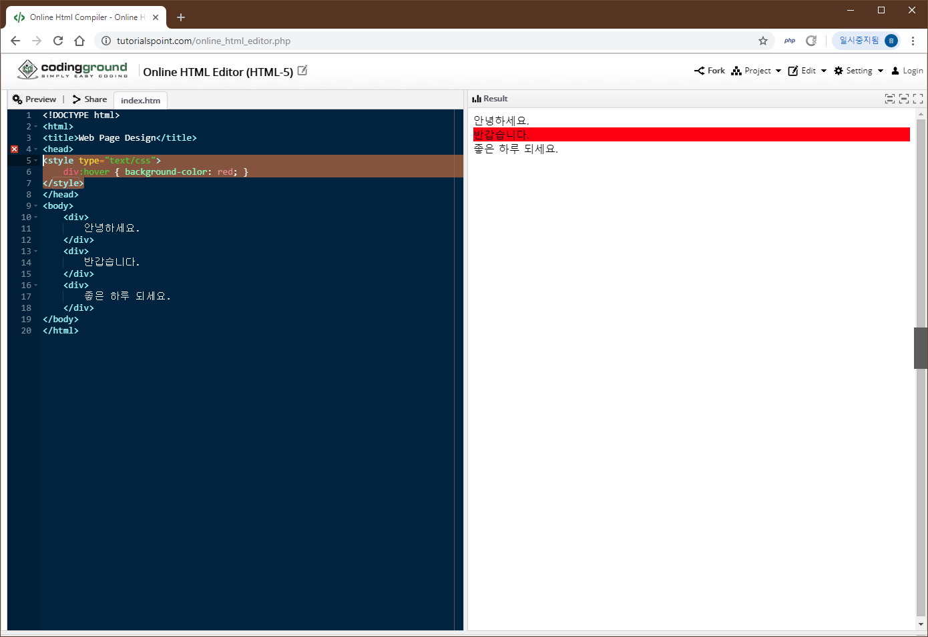Collapse the body fold on line 9

pos(36,206)
